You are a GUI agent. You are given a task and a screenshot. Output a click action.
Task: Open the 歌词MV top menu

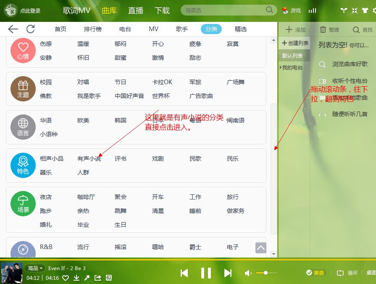tap(76, 11)
